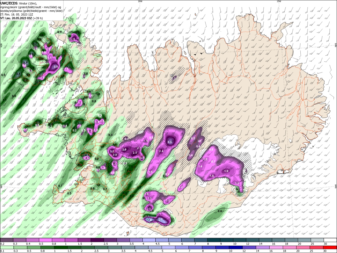
Task: Click the 'VT: Lau. 20.05.2023 03Z' valid time
Action: click(16, 18)
